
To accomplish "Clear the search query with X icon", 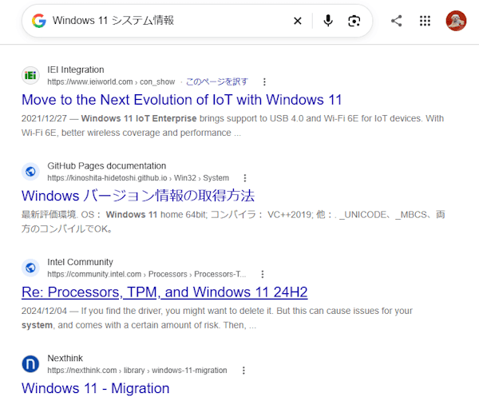I will [x=297, y=21].
